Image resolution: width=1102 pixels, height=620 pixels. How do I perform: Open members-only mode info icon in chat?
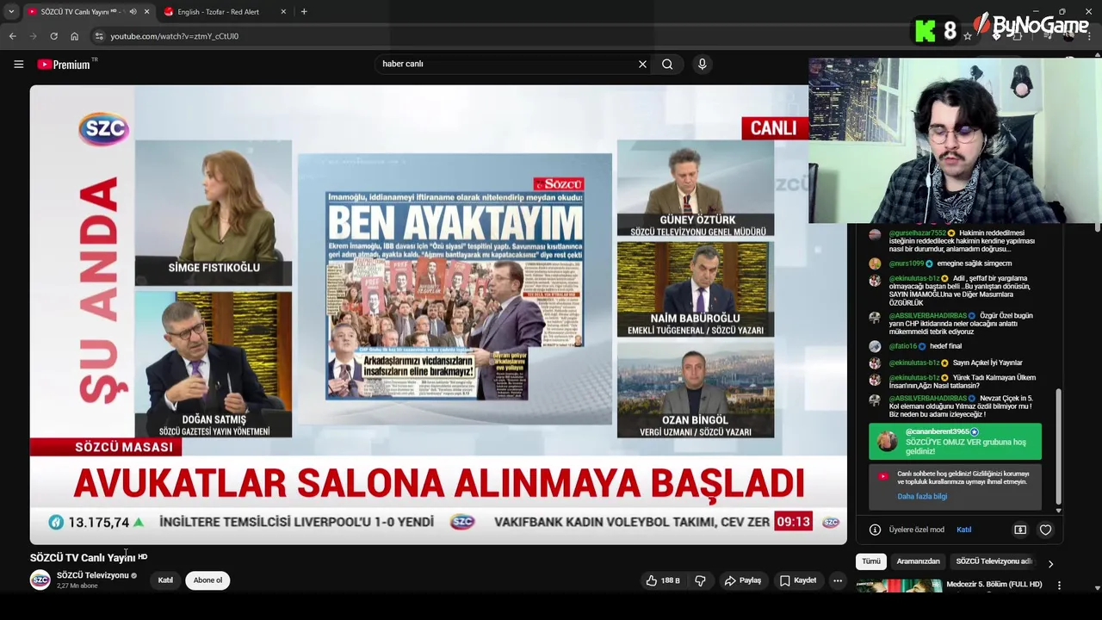pos(875,530)
